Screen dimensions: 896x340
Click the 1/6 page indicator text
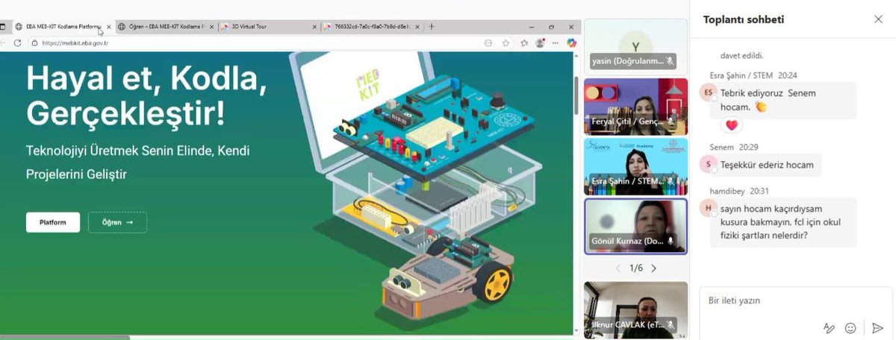coord(635,268)
